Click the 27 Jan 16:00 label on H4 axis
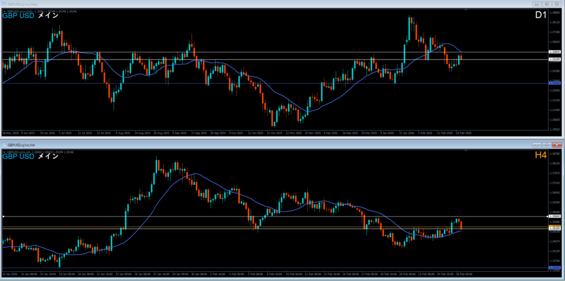This screenshot has width=565, height=281. pos(162,274)
